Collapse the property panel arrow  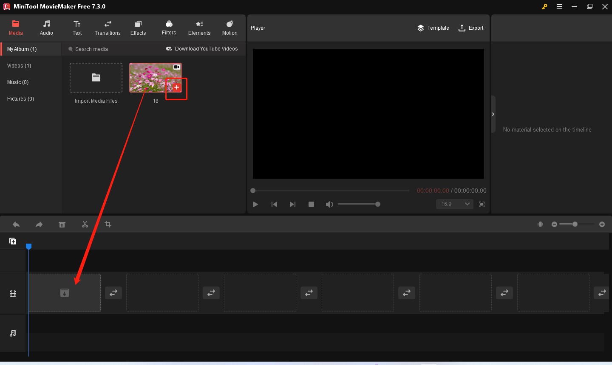coord(493,114)
